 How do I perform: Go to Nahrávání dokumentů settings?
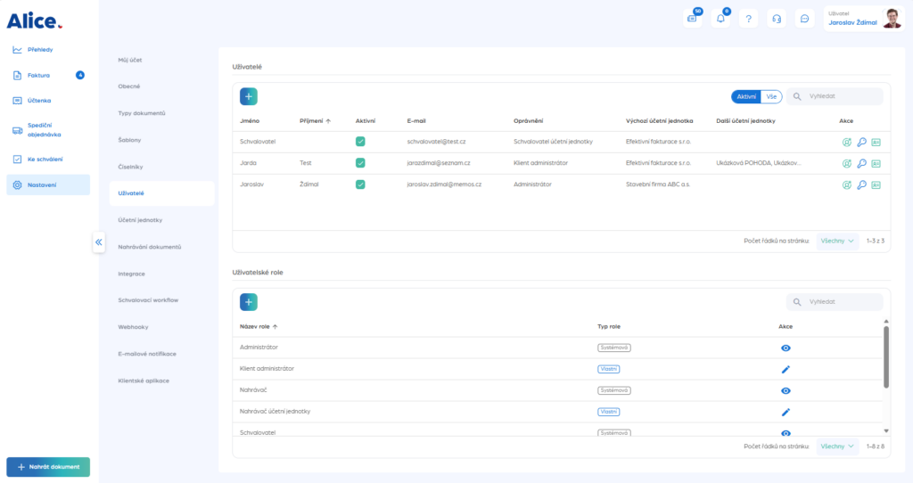(x=150, y=247)
